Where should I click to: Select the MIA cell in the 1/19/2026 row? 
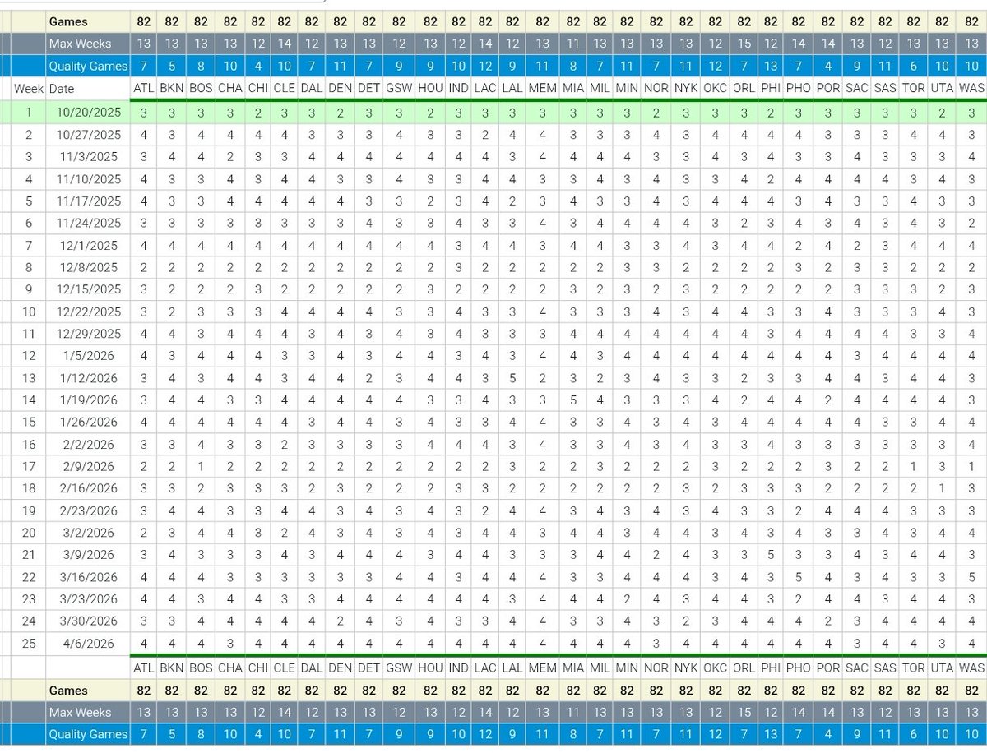click(x=572, y=400)
